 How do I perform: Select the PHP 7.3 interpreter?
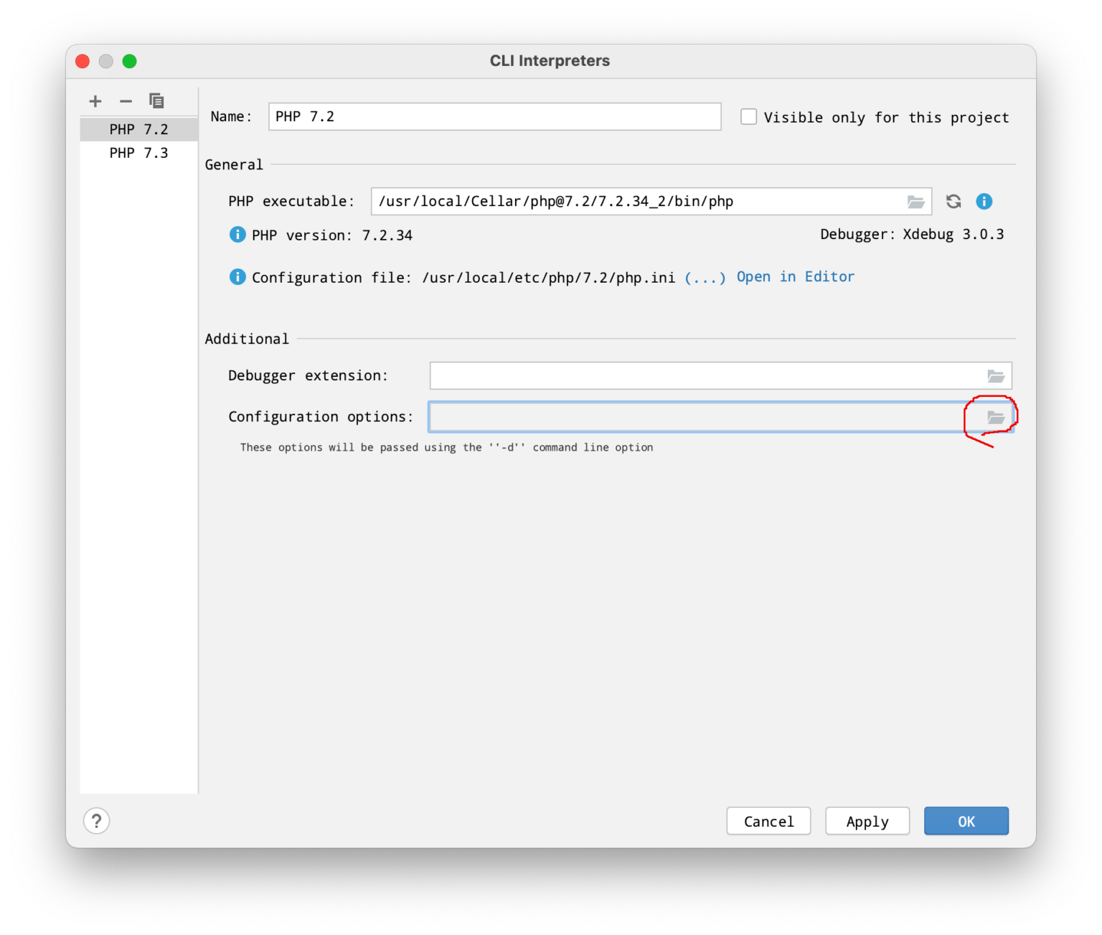tap(139, 153)
